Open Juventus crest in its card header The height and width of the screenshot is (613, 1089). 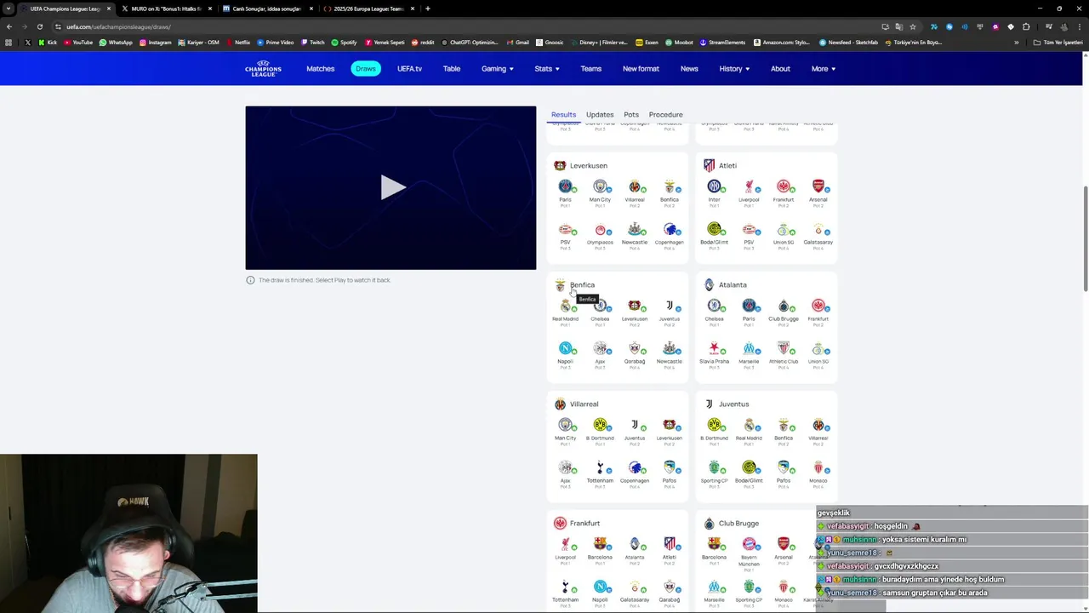click(709, 404)
